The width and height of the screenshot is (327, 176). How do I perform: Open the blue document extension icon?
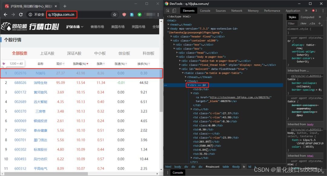[132, 14]
